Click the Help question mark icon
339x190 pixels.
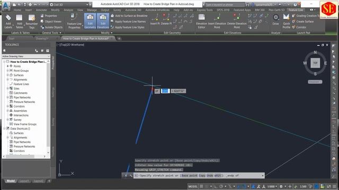coord(295,5)
